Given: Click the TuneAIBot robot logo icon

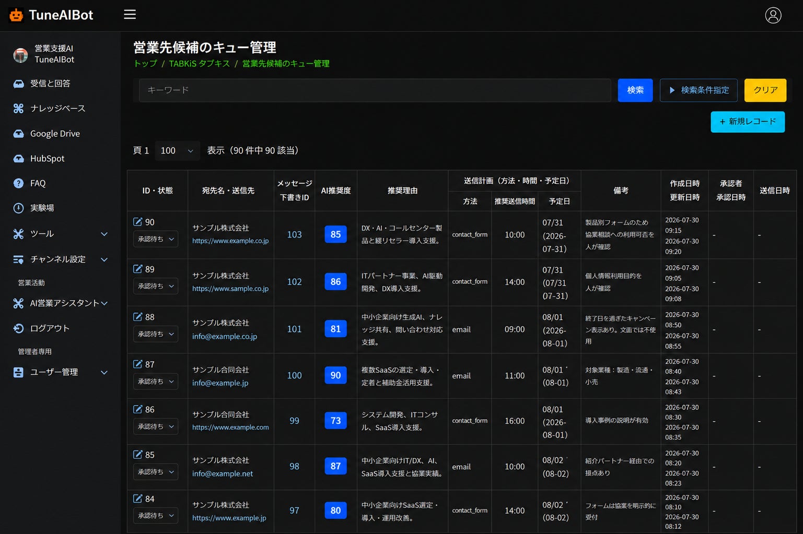Looking at the screenshot, I should pos(16,15).
